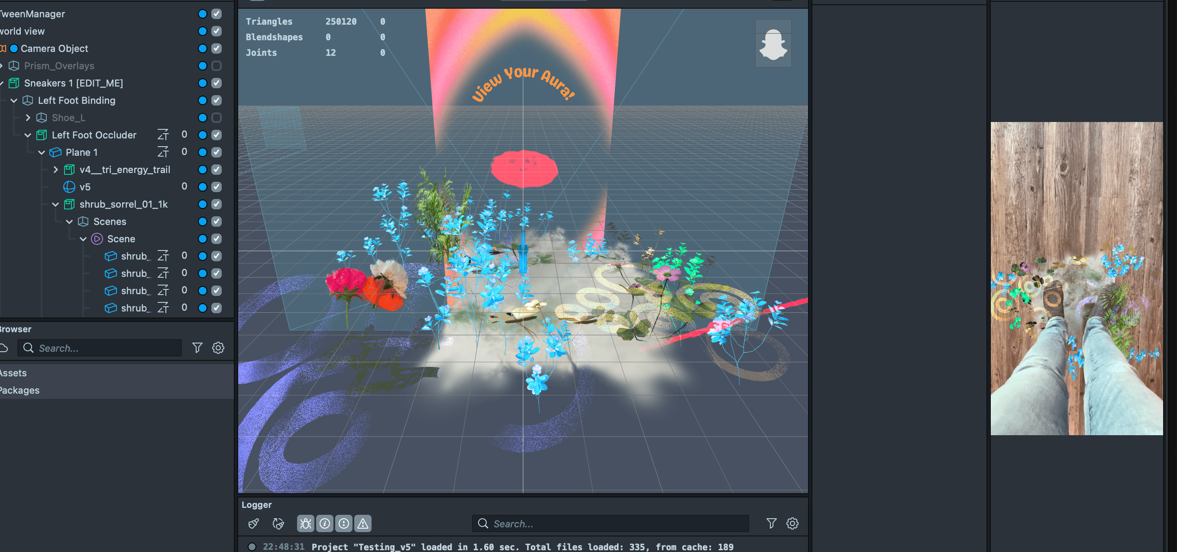The image size is (1177, 552).
Task: Open Logger settings gear
Action: coord(792,523)
